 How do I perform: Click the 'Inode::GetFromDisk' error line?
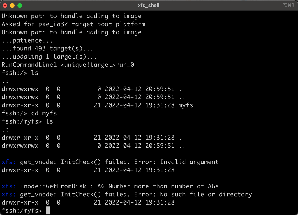(x=110, y=186)
